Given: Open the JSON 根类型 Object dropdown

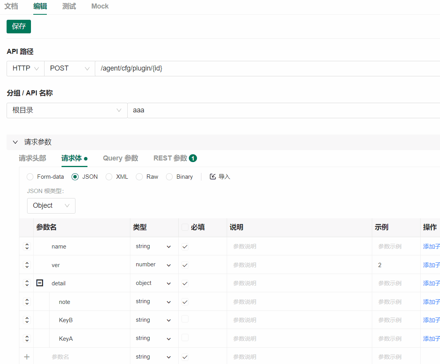Looking at the screenshot, I should [x=51, y=205].
